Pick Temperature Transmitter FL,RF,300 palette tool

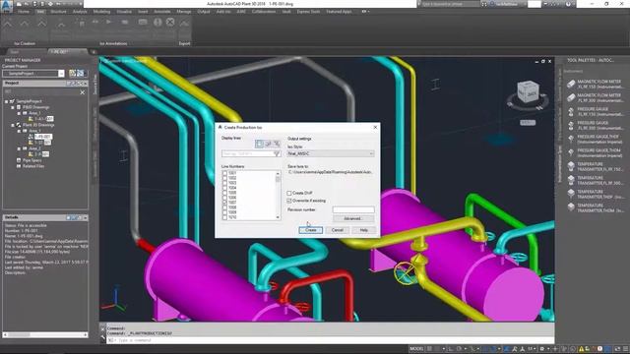click(x=596, y=180)
